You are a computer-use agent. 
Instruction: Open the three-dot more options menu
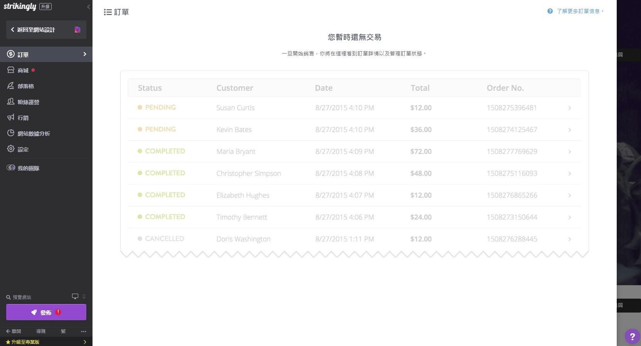point(84,331)
